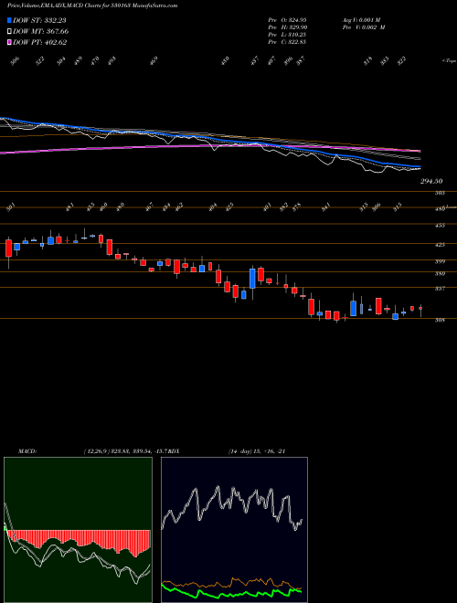Click the 357 price axis label
Image resolution: width=457 pixels, height=603 pixels.
coord(440,289)
